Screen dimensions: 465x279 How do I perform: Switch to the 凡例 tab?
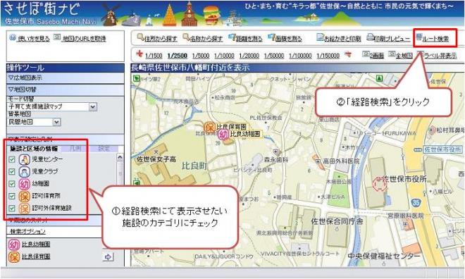75,148
